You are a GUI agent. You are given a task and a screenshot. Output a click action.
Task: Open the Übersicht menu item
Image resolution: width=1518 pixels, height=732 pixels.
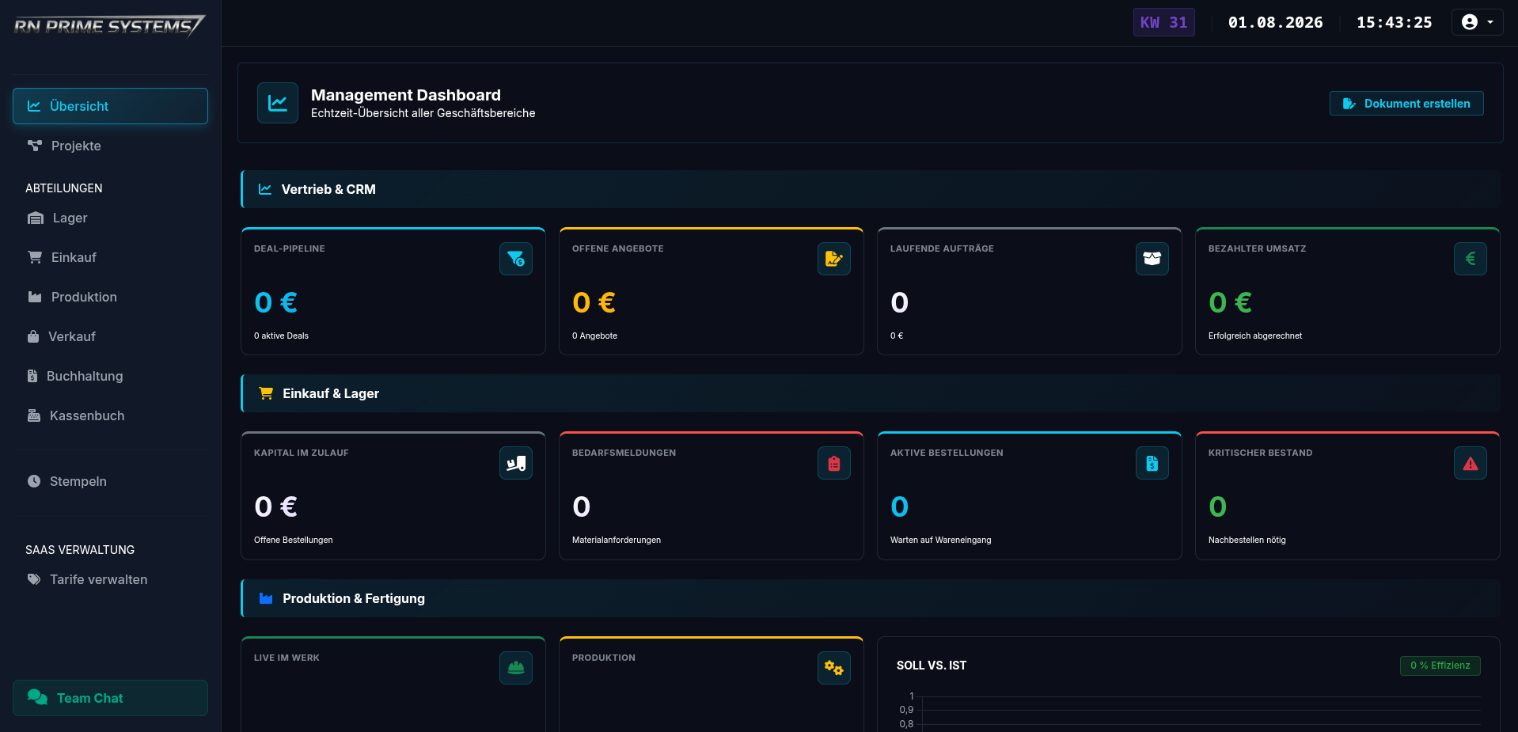click(x=110, y=106)
